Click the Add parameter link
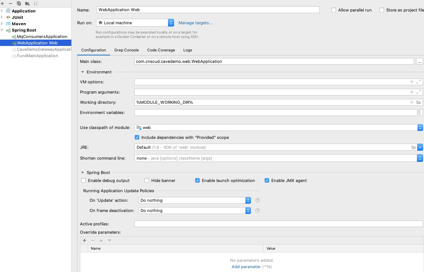 click(x=246, y=267)
